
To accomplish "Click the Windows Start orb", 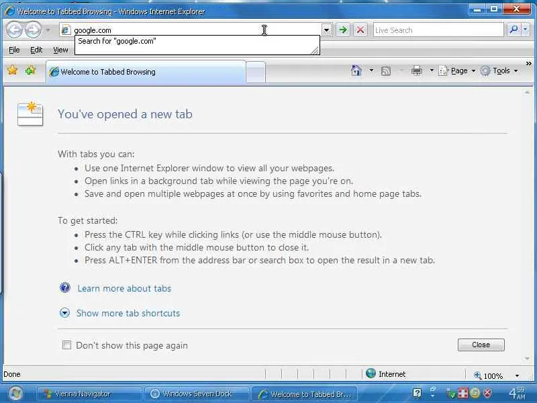I will (x=15, y=393).
